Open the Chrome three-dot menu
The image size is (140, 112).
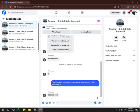[x=137, y=7]
